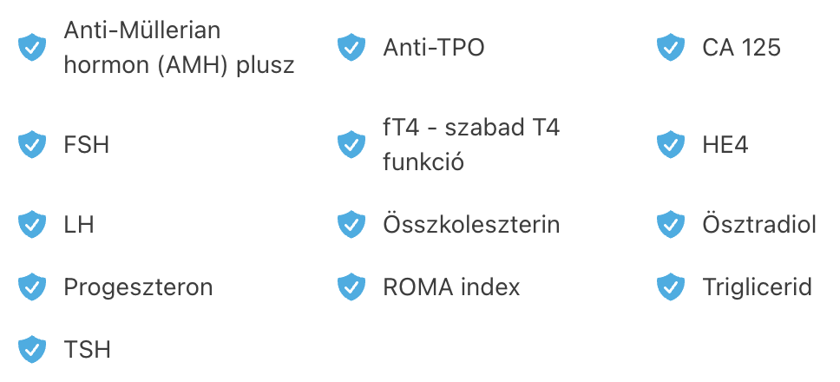Image resolution: width=840 pixels, height=382 pixels.
Task: Click the shield icon next to Progeszteron
Action: click(32, 286)
